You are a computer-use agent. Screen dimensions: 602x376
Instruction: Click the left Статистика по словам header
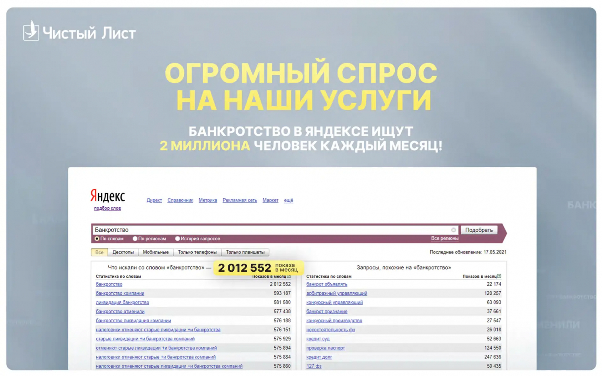[x=119, y=276]
